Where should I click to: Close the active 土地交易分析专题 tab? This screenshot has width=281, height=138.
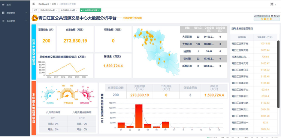point(99,10)
